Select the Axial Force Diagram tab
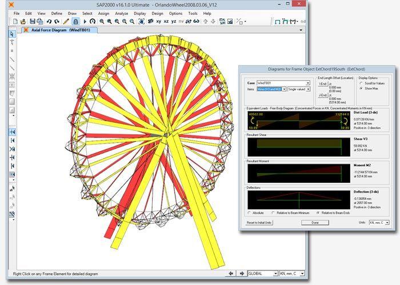The image size is (400, 285). click(x=59, y=30)
